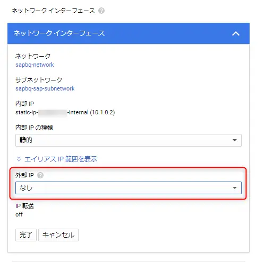Open the 外部 IP dropdown showing なし
Screen dimensions: 265x262
[129, 188]
